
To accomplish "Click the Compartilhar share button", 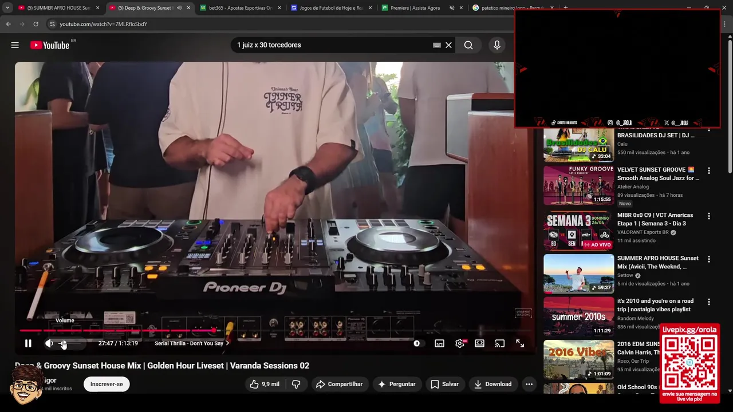I will point(340,384).
